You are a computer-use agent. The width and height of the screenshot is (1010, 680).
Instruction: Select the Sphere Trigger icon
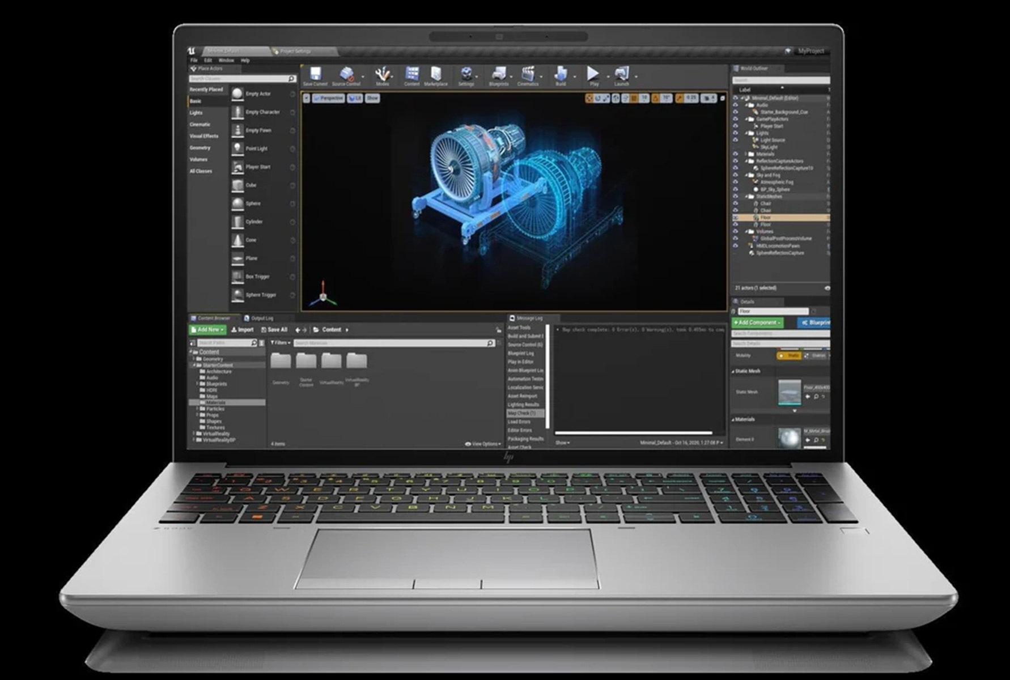point(237,295)
